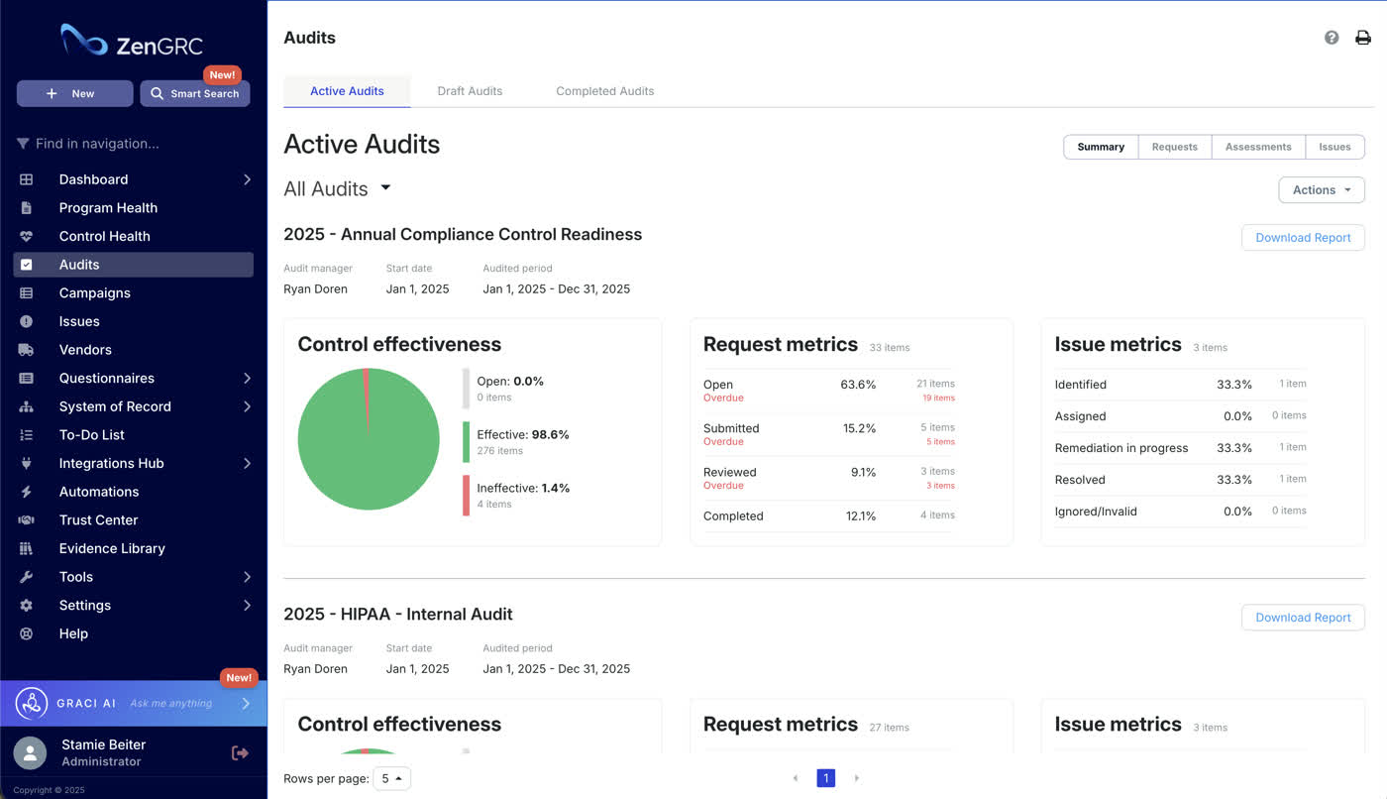Click the Find in navigation field

133,144
